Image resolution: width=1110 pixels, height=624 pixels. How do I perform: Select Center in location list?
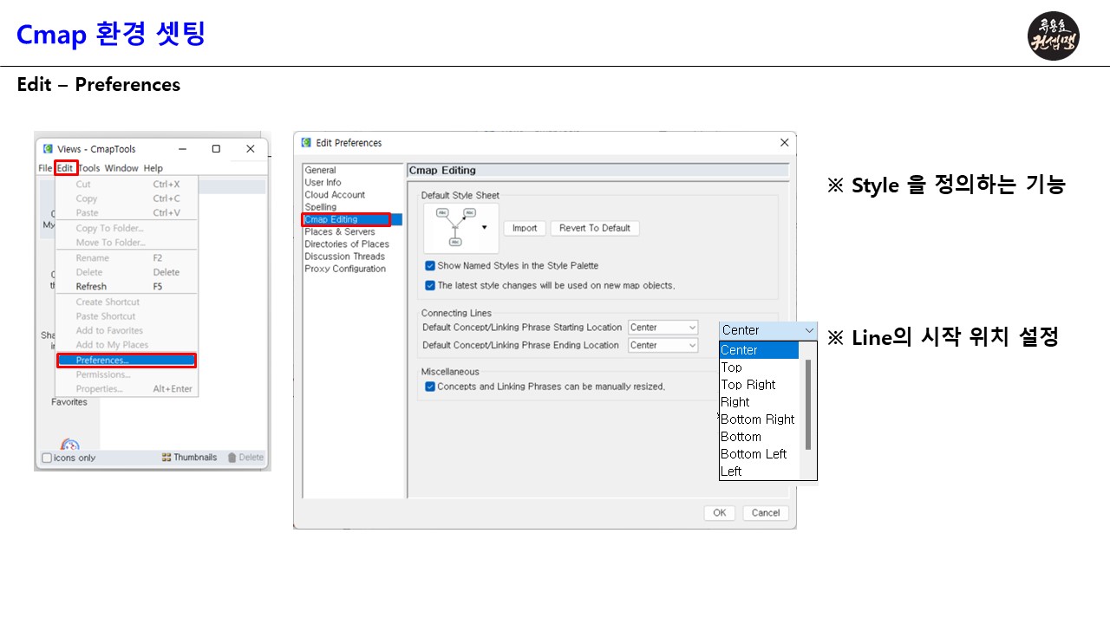759,350
